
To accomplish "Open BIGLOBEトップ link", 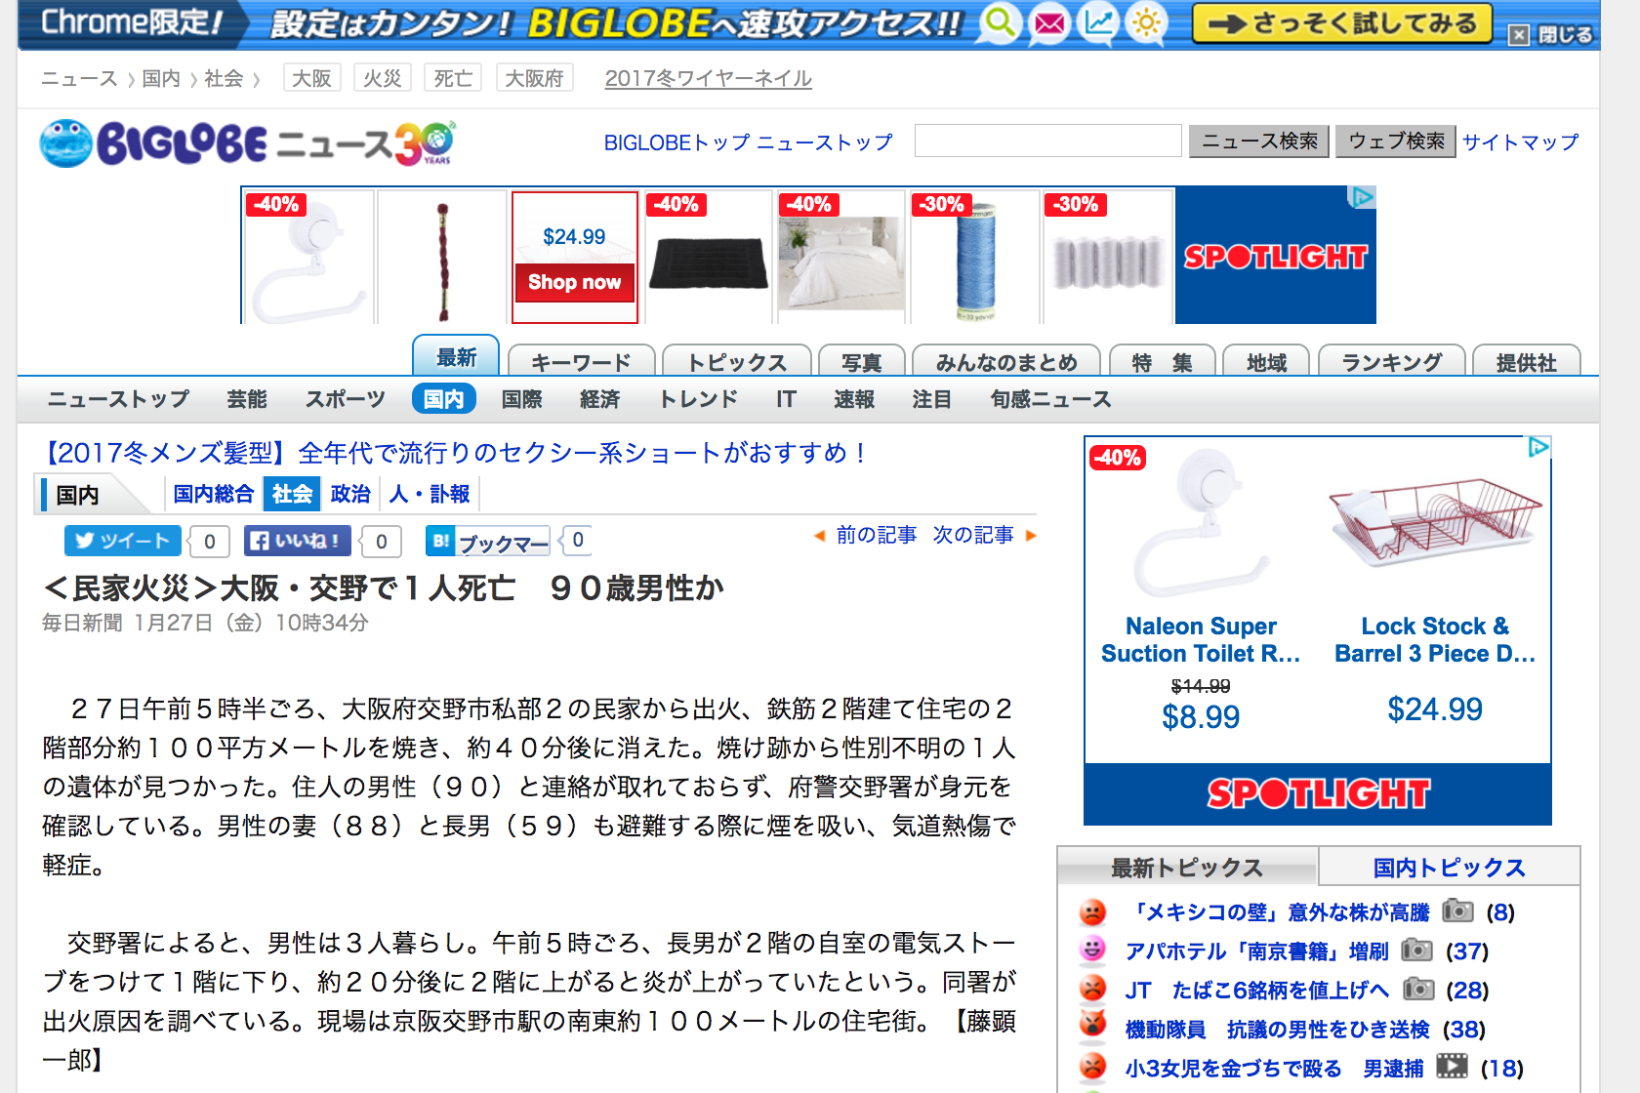I will [x=676, y=142].
